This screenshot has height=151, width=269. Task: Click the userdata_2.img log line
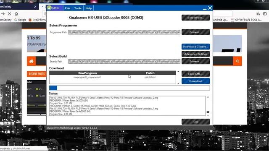point(104,98)
